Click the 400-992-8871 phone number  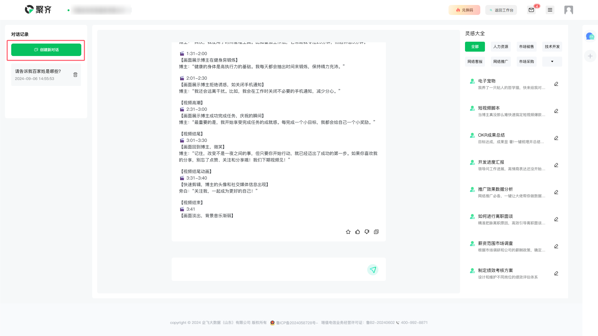point(414,323)
